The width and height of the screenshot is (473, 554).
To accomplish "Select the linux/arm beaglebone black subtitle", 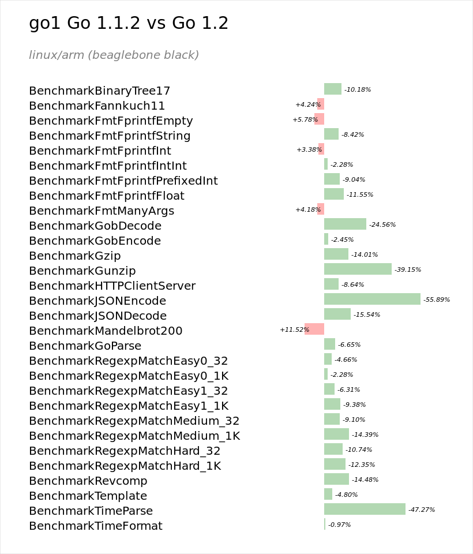I will point(114,55).
